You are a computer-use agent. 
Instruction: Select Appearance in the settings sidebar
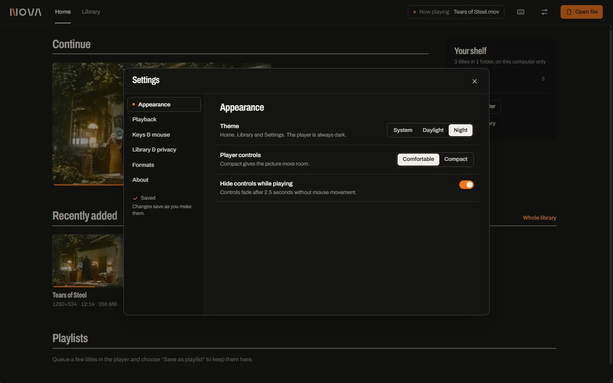tap(164, 104)
